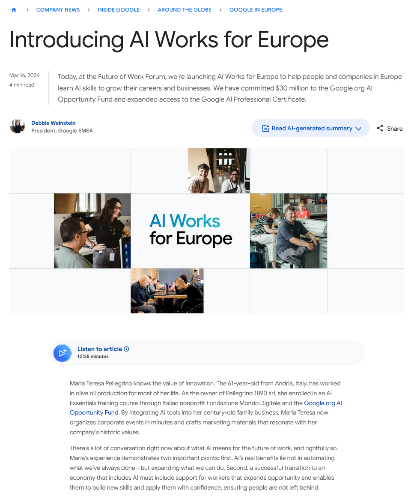Image resolution: width=411 pixels, height=499 pixels.
Task: Click Debbie Weinstein's avatar photo
Action: point(17,126)
